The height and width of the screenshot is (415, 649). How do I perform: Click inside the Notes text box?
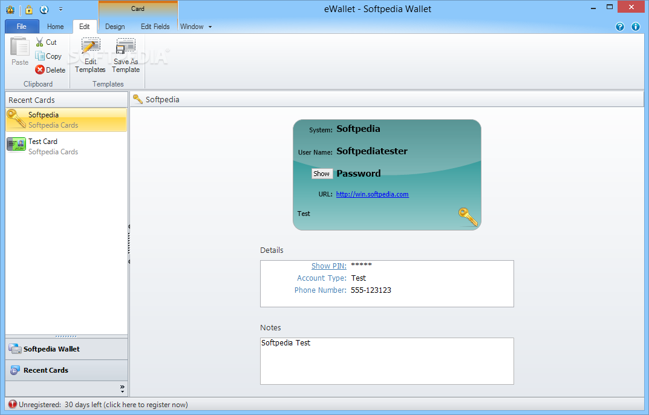tap(387, 361)
